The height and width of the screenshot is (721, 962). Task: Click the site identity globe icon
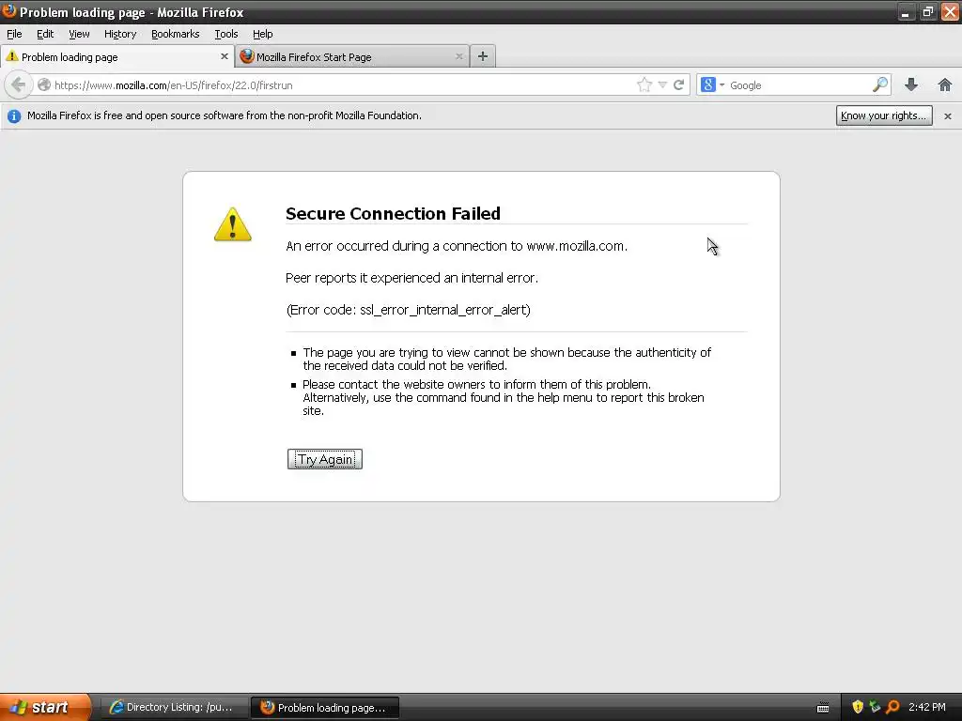(x=43, y=84)
